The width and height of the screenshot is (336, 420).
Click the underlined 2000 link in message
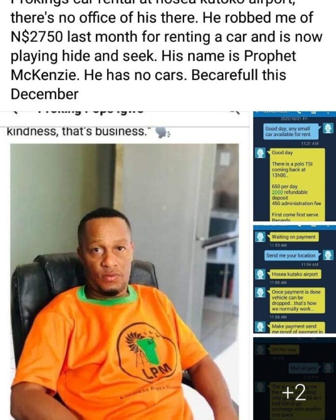coord(278,192)
